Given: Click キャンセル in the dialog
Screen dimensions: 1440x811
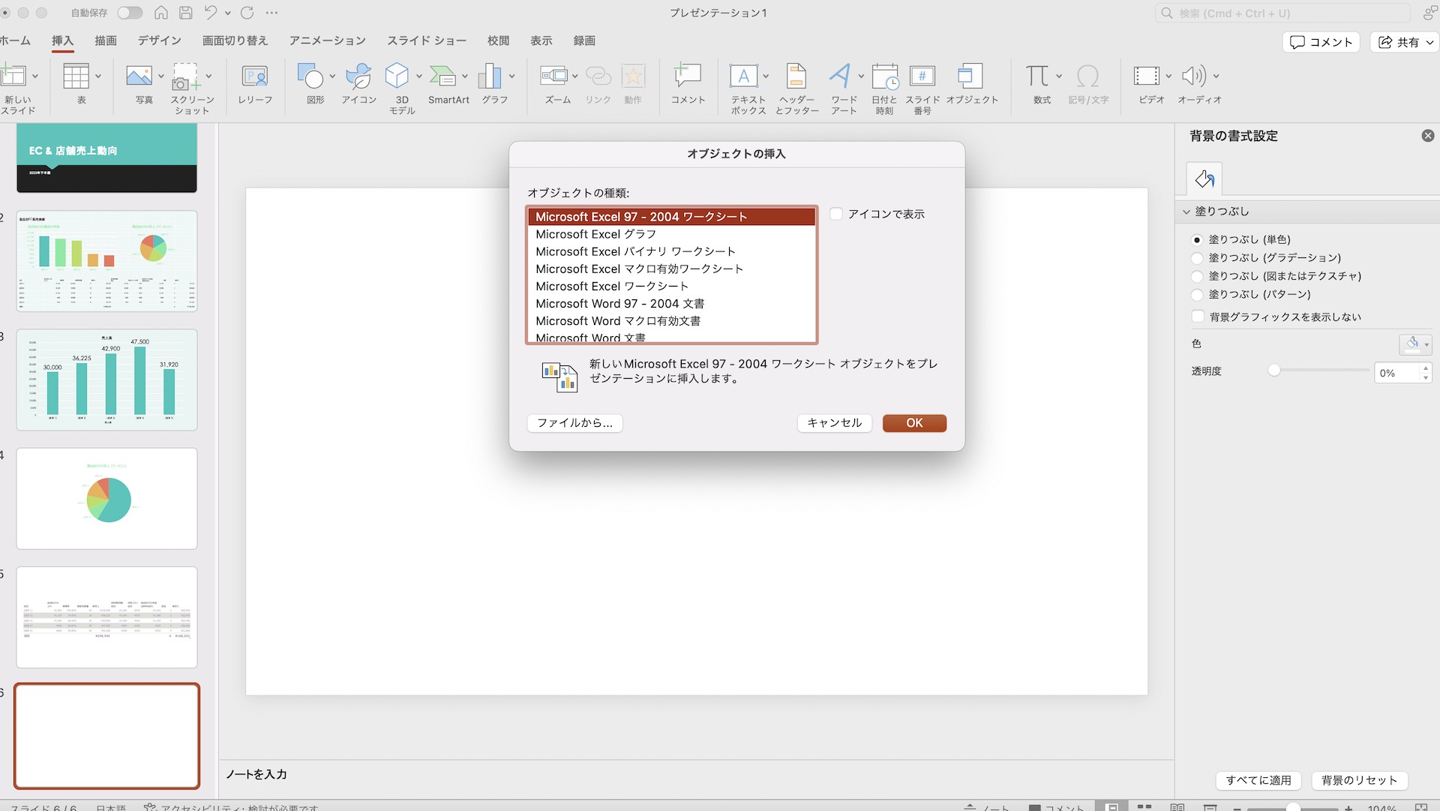Looking at the screenshot, I should (834, 423).
